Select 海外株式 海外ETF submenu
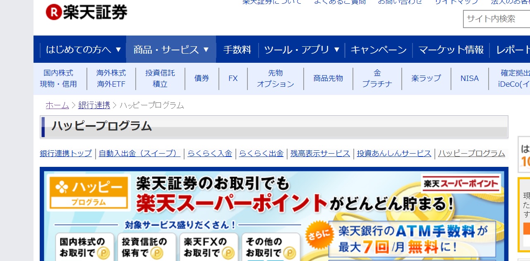530x261 pixels. (111, 78)
